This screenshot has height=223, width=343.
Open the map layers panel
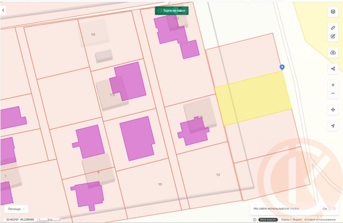(x=333, y=12)
